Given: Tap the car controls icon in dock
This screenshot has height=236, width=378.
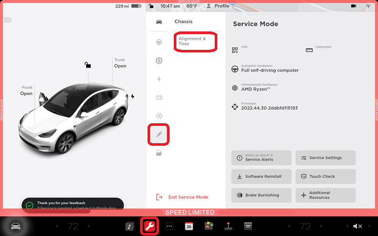Looking at the screenshot, I should point(16,226).
